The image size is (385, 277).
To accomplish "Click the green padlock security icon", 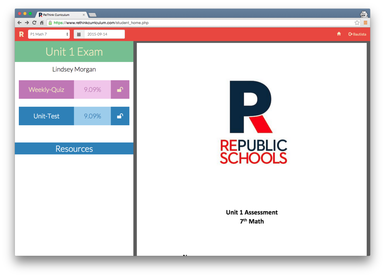I will click(50, 23).
